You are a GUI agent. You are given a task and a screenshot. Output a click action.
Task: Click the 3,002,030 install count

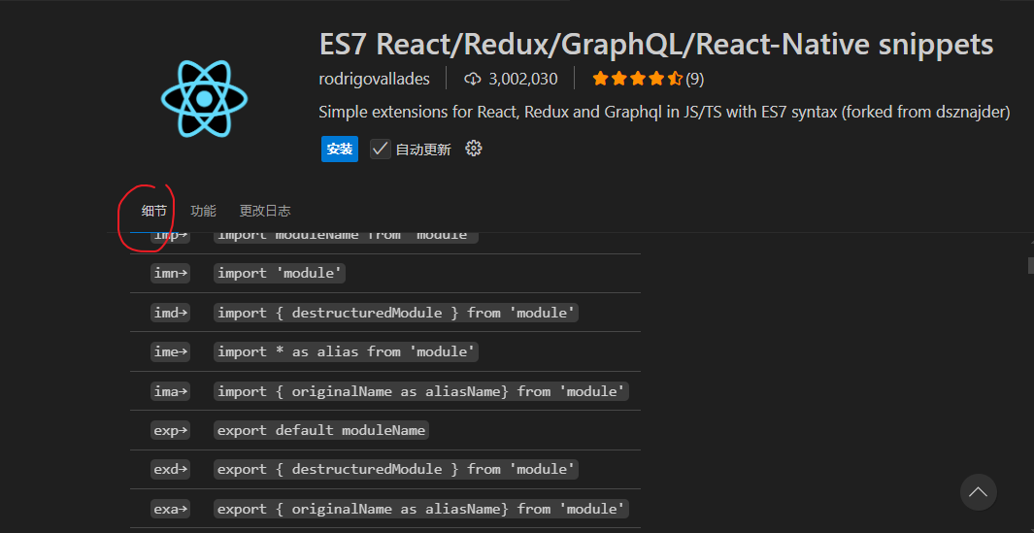pos(523,80)
